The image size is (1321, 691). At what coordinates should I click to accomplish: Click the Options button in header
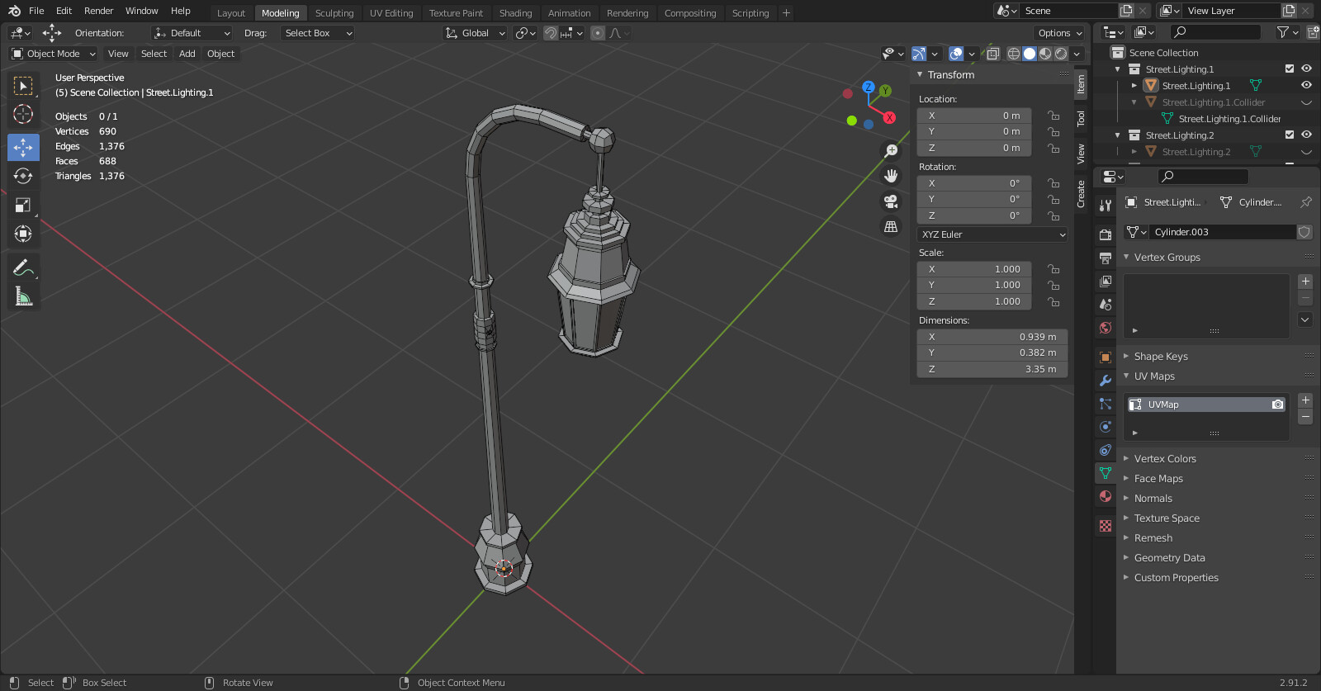click(1058, 33)
